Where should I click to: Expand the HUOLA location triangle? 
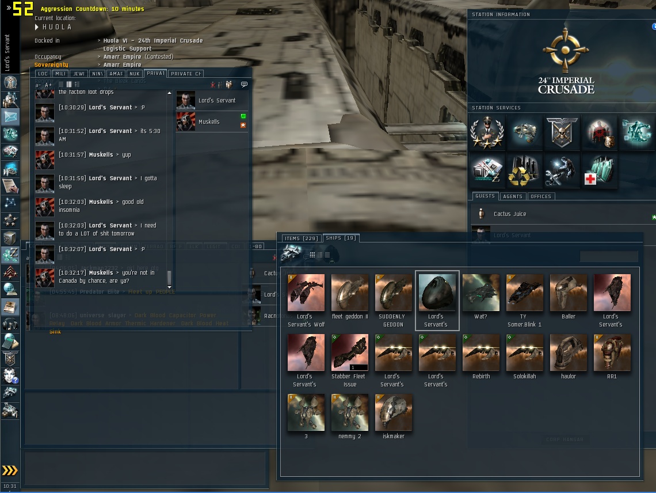(37, 27)
